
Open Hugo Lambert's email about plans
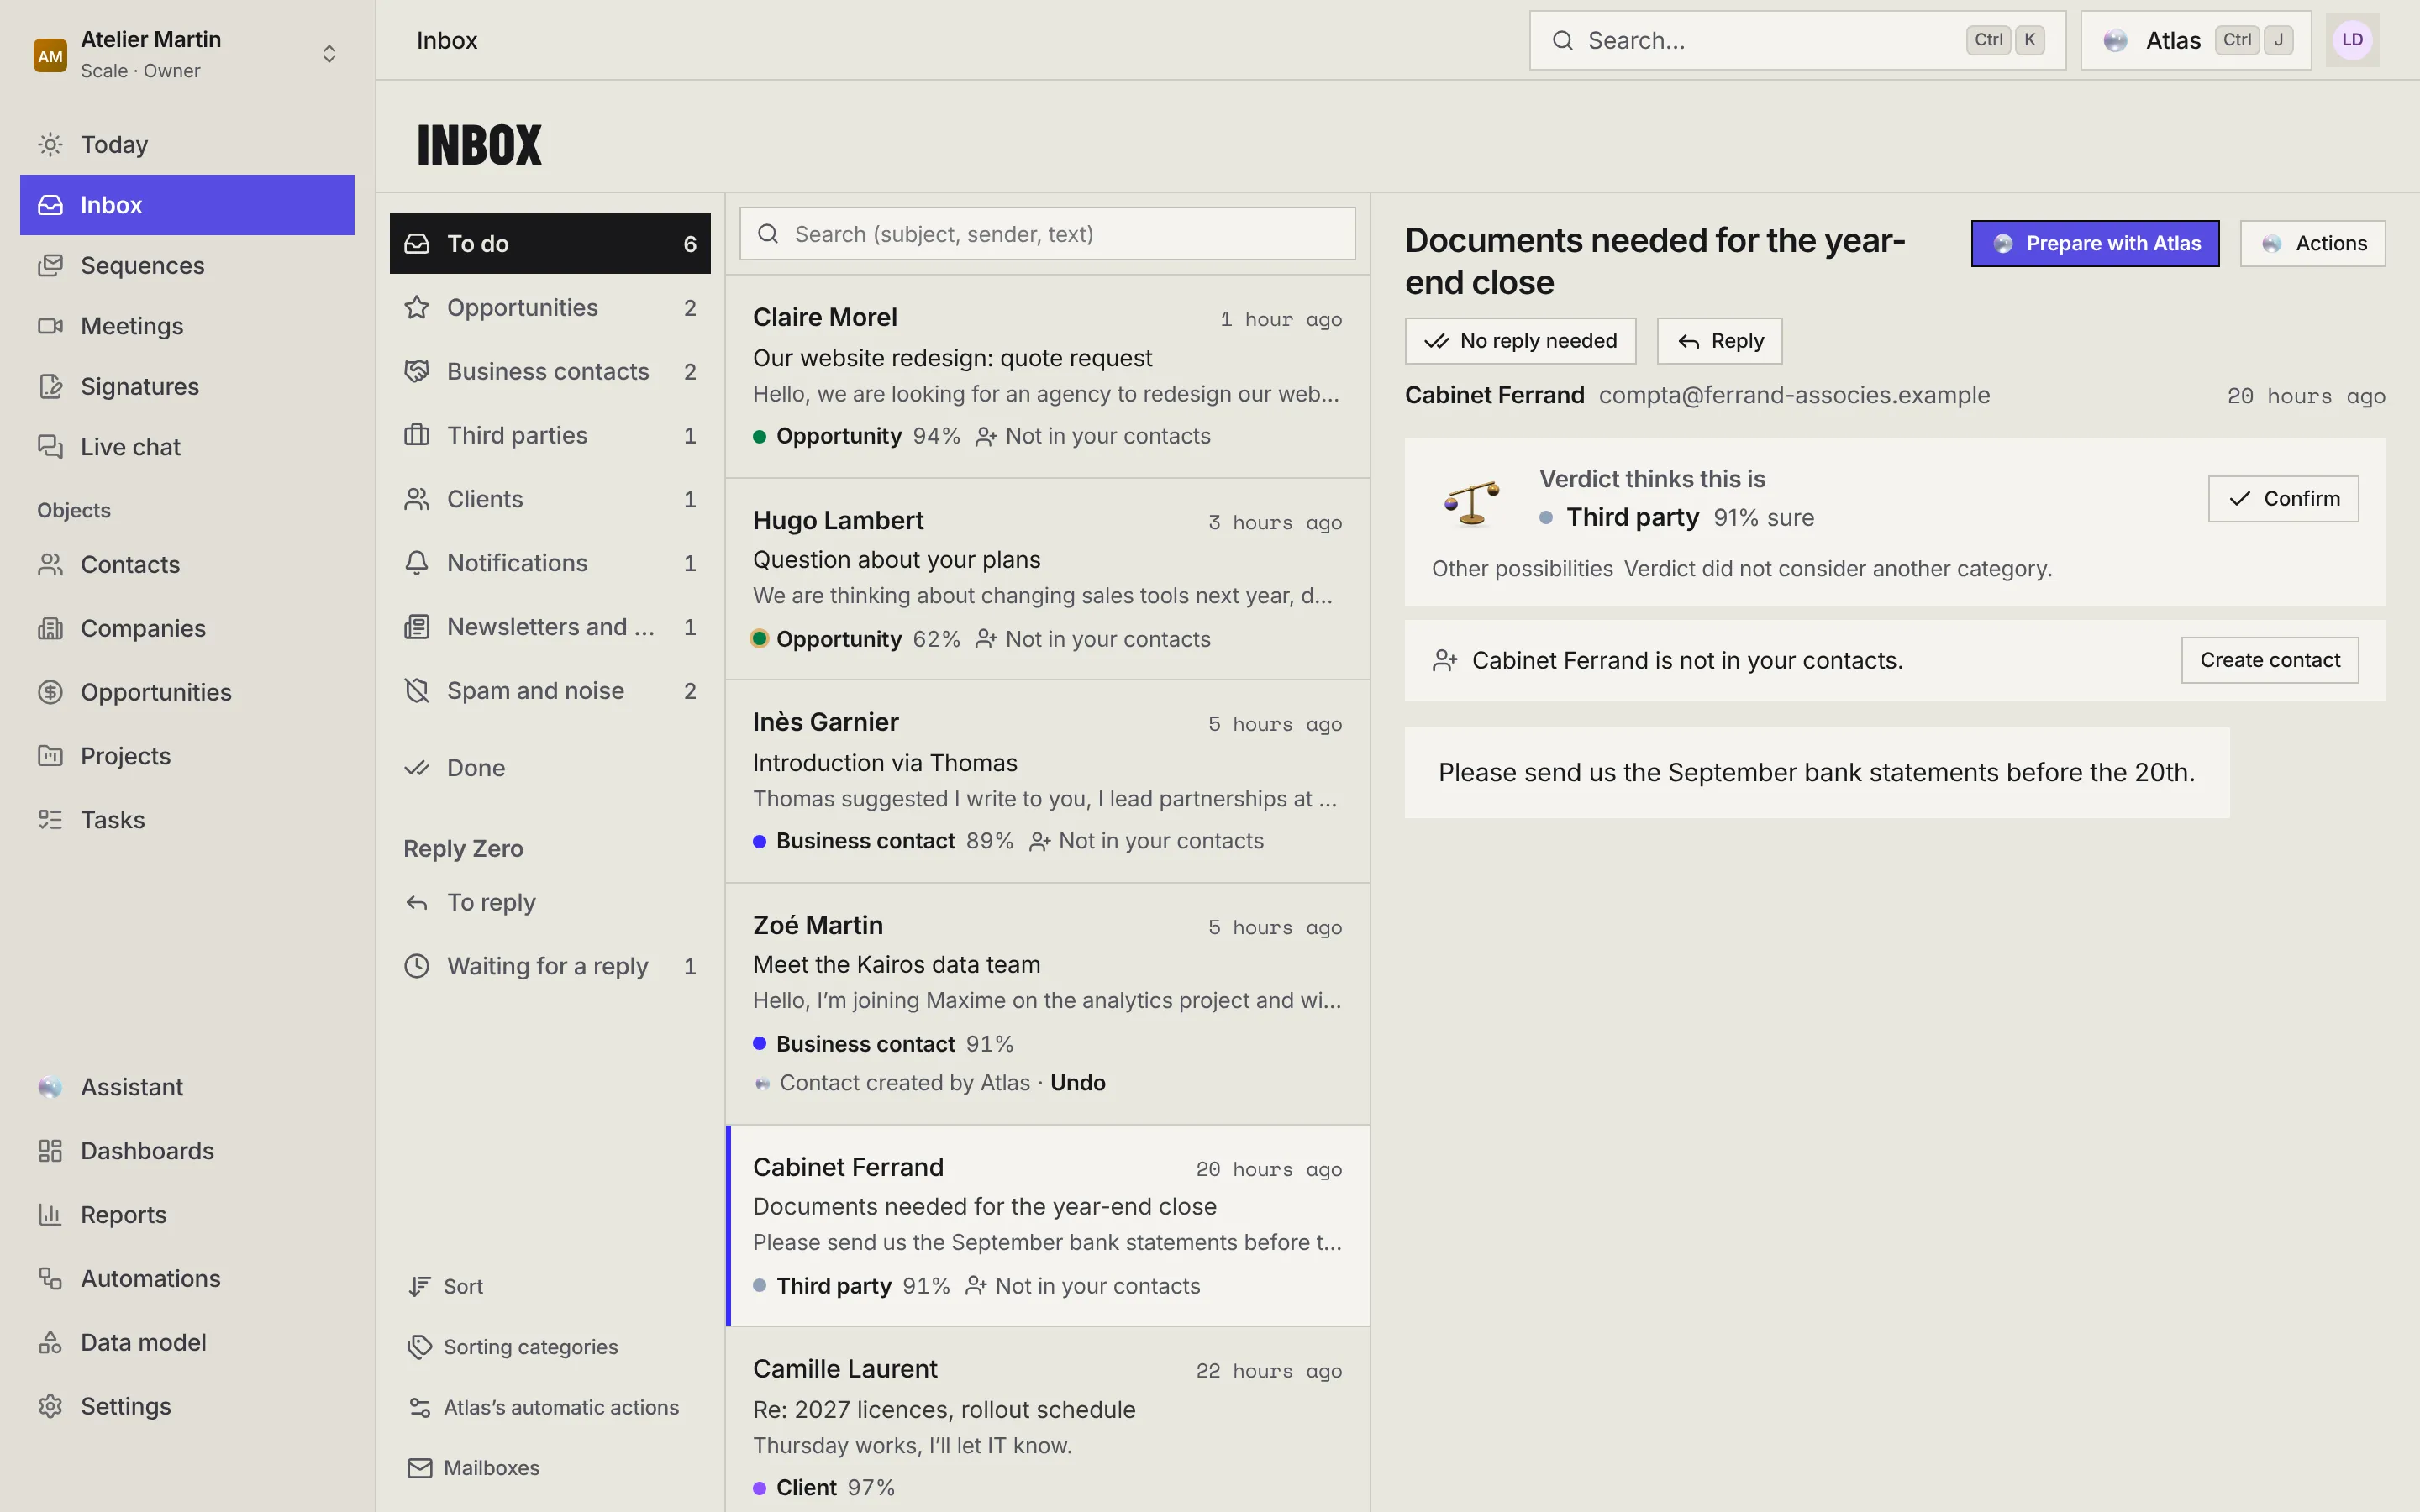point(1047,579)
